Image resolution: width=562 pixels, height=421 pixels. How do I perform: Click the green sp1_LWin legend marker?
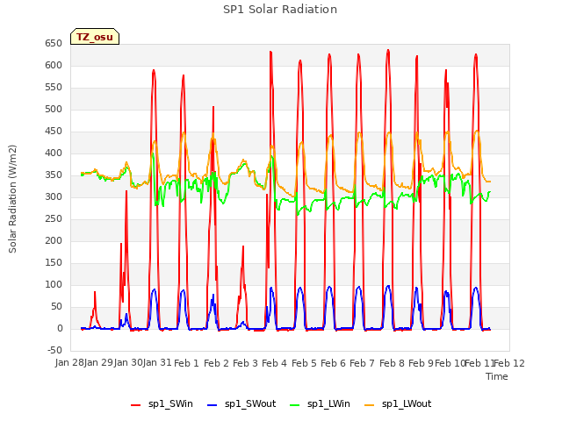point(294,405)
